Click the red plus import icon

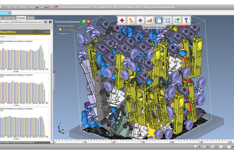(x=122, y=20)
